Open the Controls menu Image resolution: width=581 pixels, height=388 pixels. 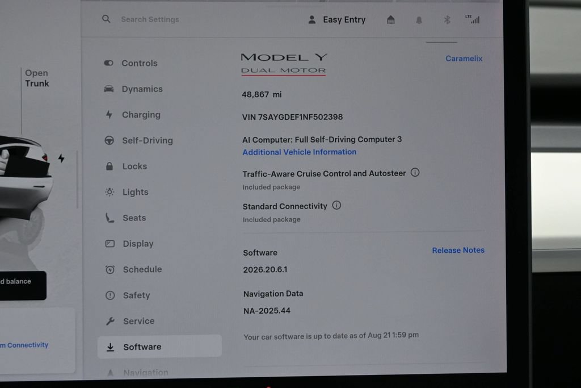click(130, 63)
